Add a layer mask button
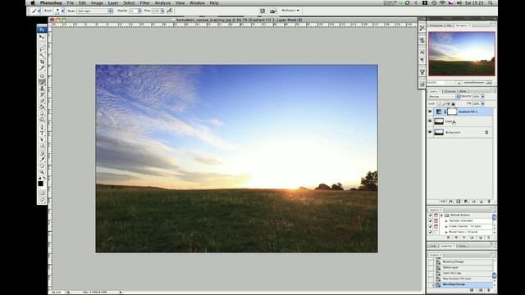Screen dimensions: 525x295 click(459, 202)
